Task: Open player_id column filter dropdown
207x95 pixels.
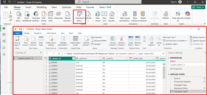Action: pos(74,59)
